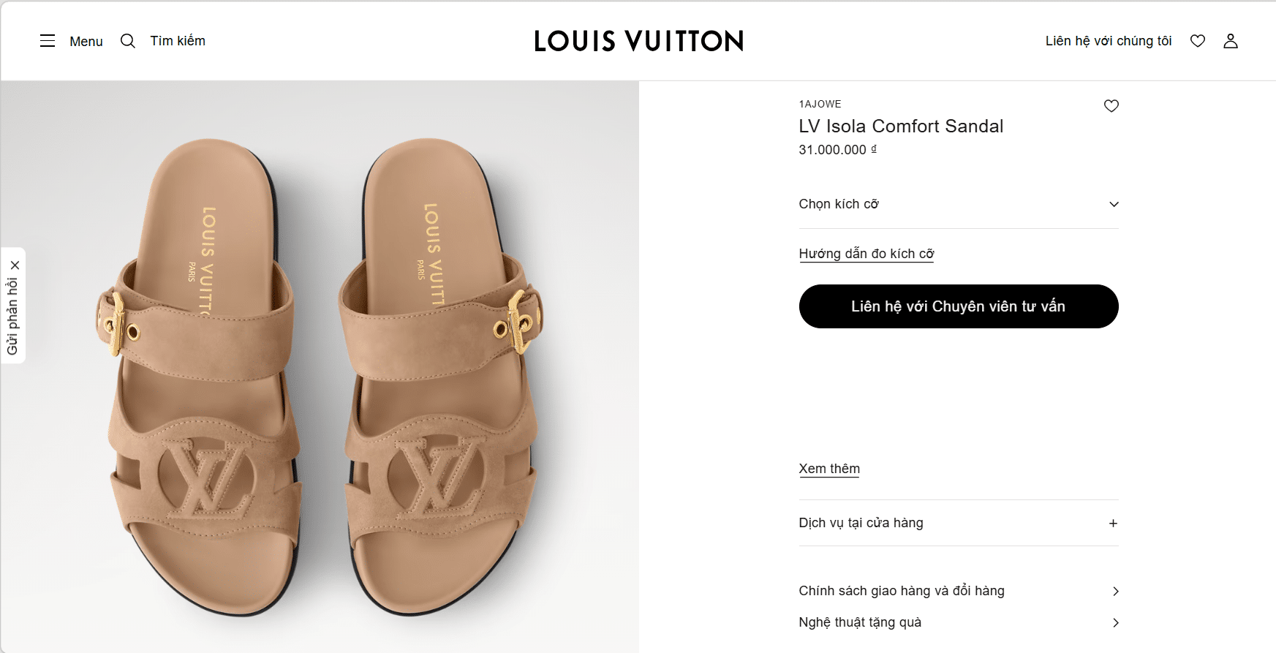The image size is (1276, 653).
Task: Click the Tìm kiếm search field
Action: pos(178,41)
